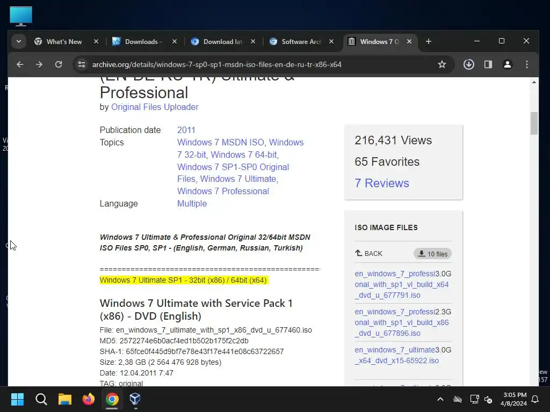
Task: View site information icon in address bar
Action: 82,64
